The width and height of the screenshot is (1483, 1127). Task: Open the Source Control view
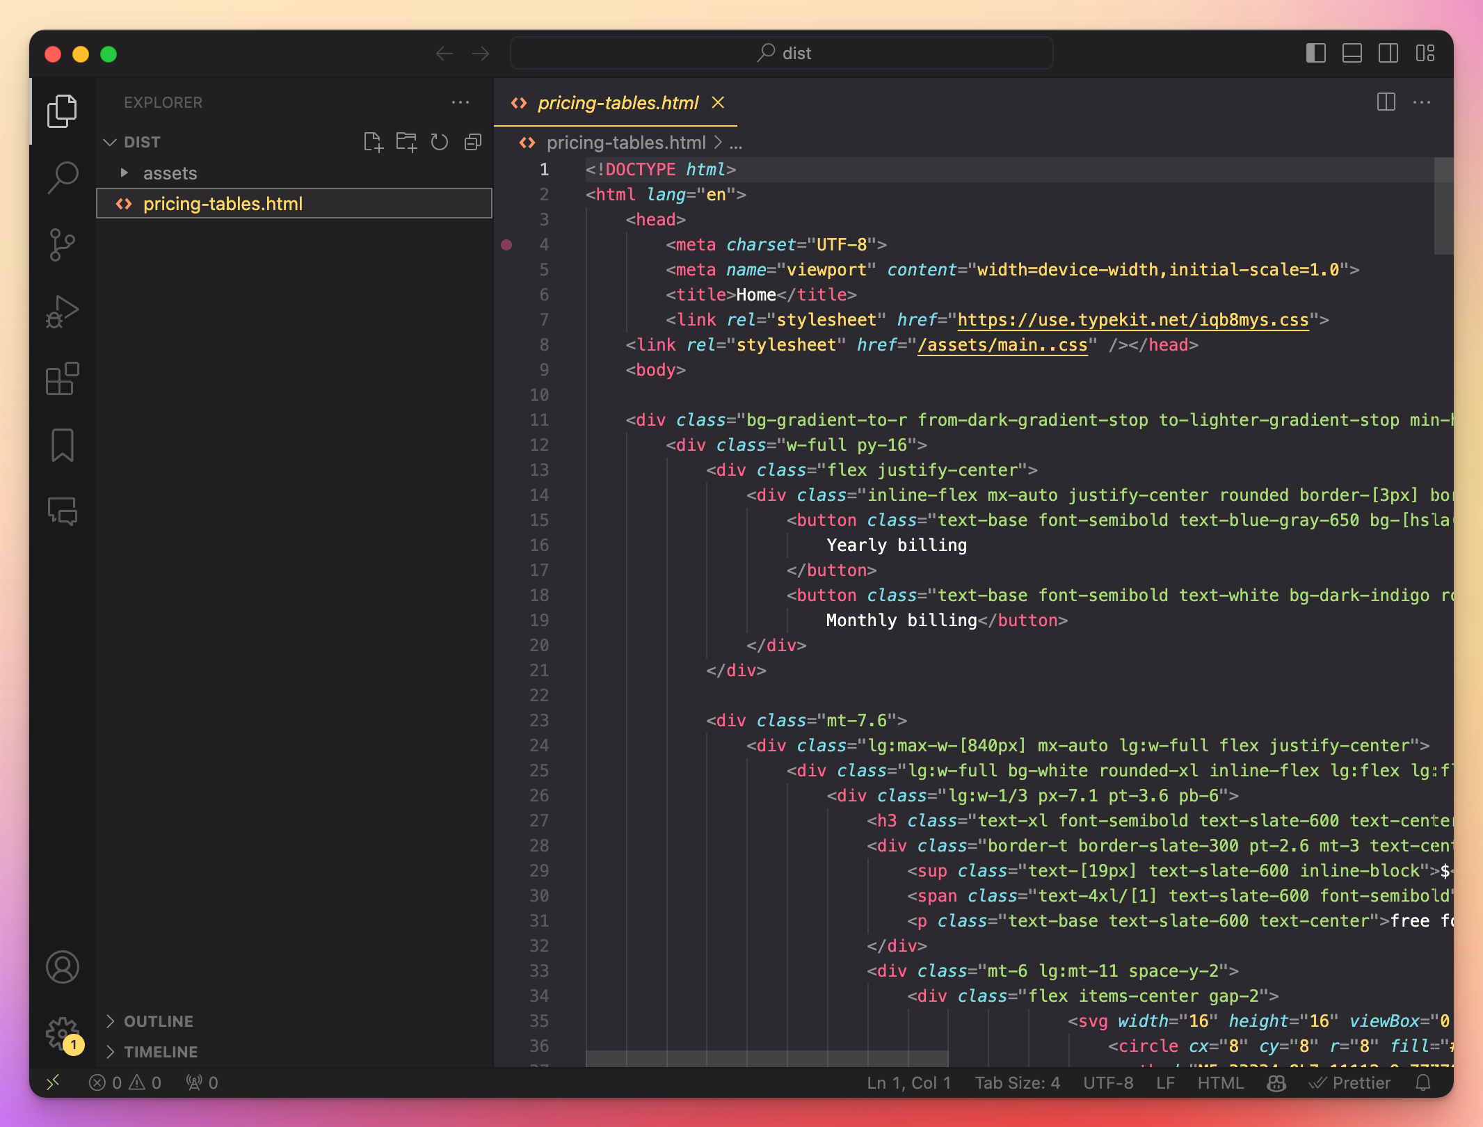(63, 245)
